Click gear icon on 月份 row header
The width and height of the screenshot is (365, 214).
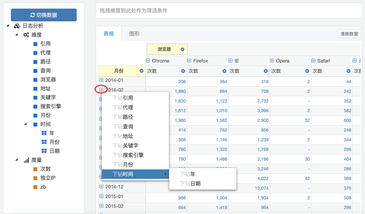(141, 71)
